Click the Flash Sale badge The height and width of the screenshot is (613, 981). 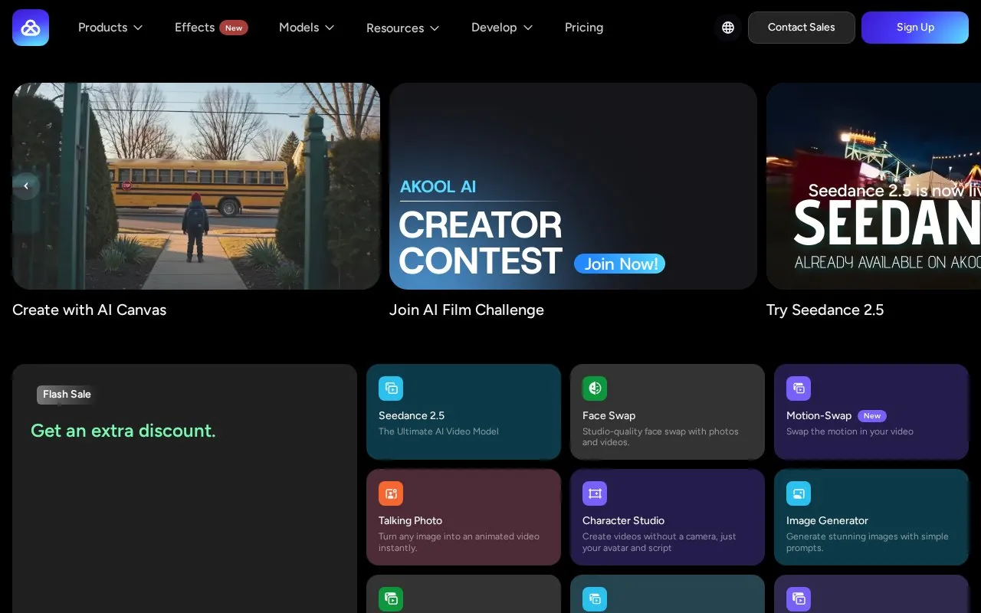[x=66, y=395]
